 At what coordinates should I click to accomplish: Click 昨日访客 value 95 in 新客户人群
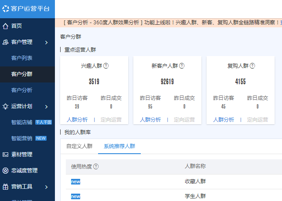point(150,107)
